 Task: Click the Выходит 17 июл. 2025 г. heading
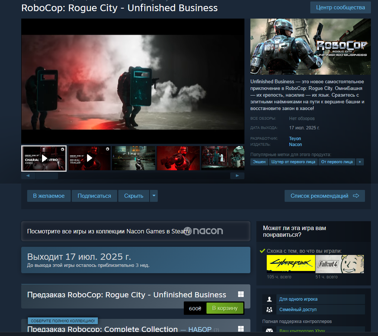click(x=79, y=257)
